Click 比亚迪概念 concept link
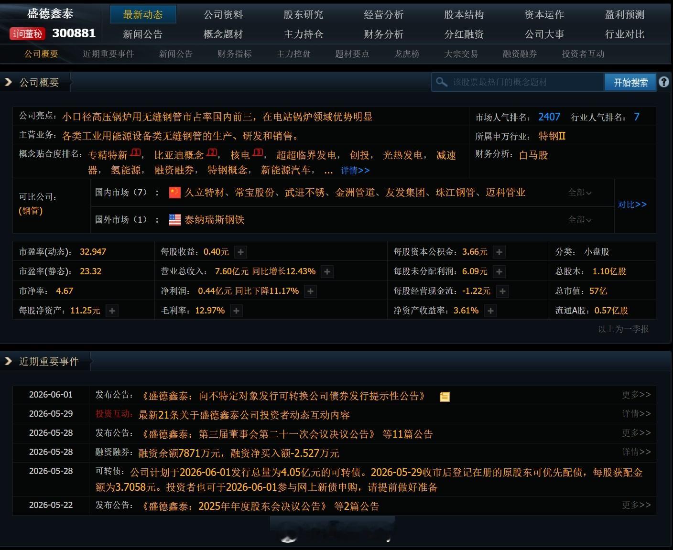Screen dimensions: 673x550 [x=179, y=155]
